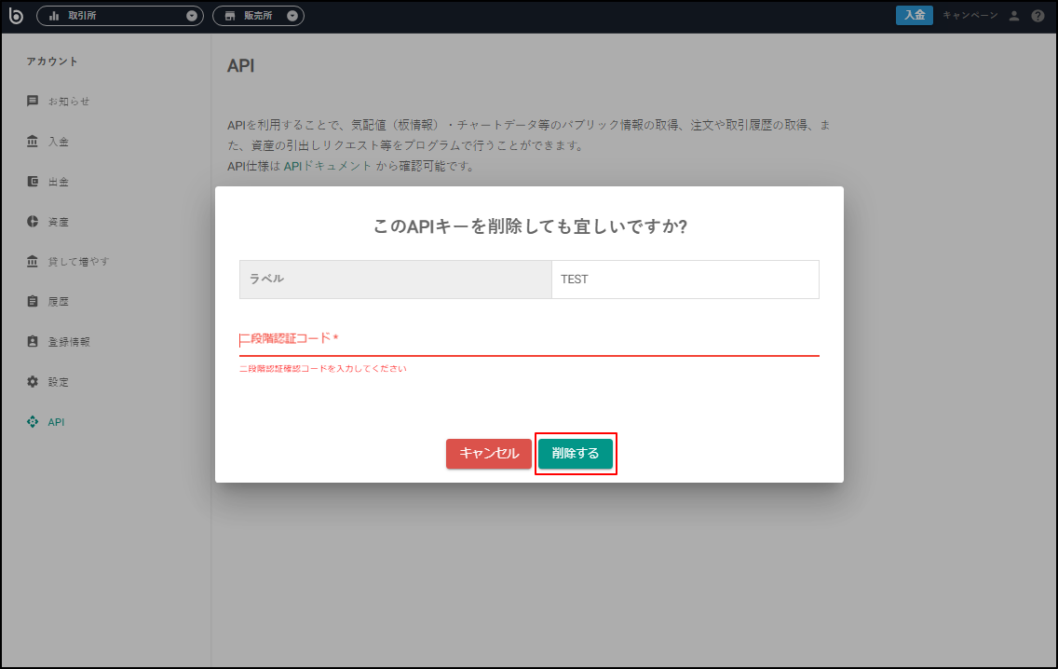Select API in the sidebar
Screen dimensions: 1058x669
click(x=56, y=422)
